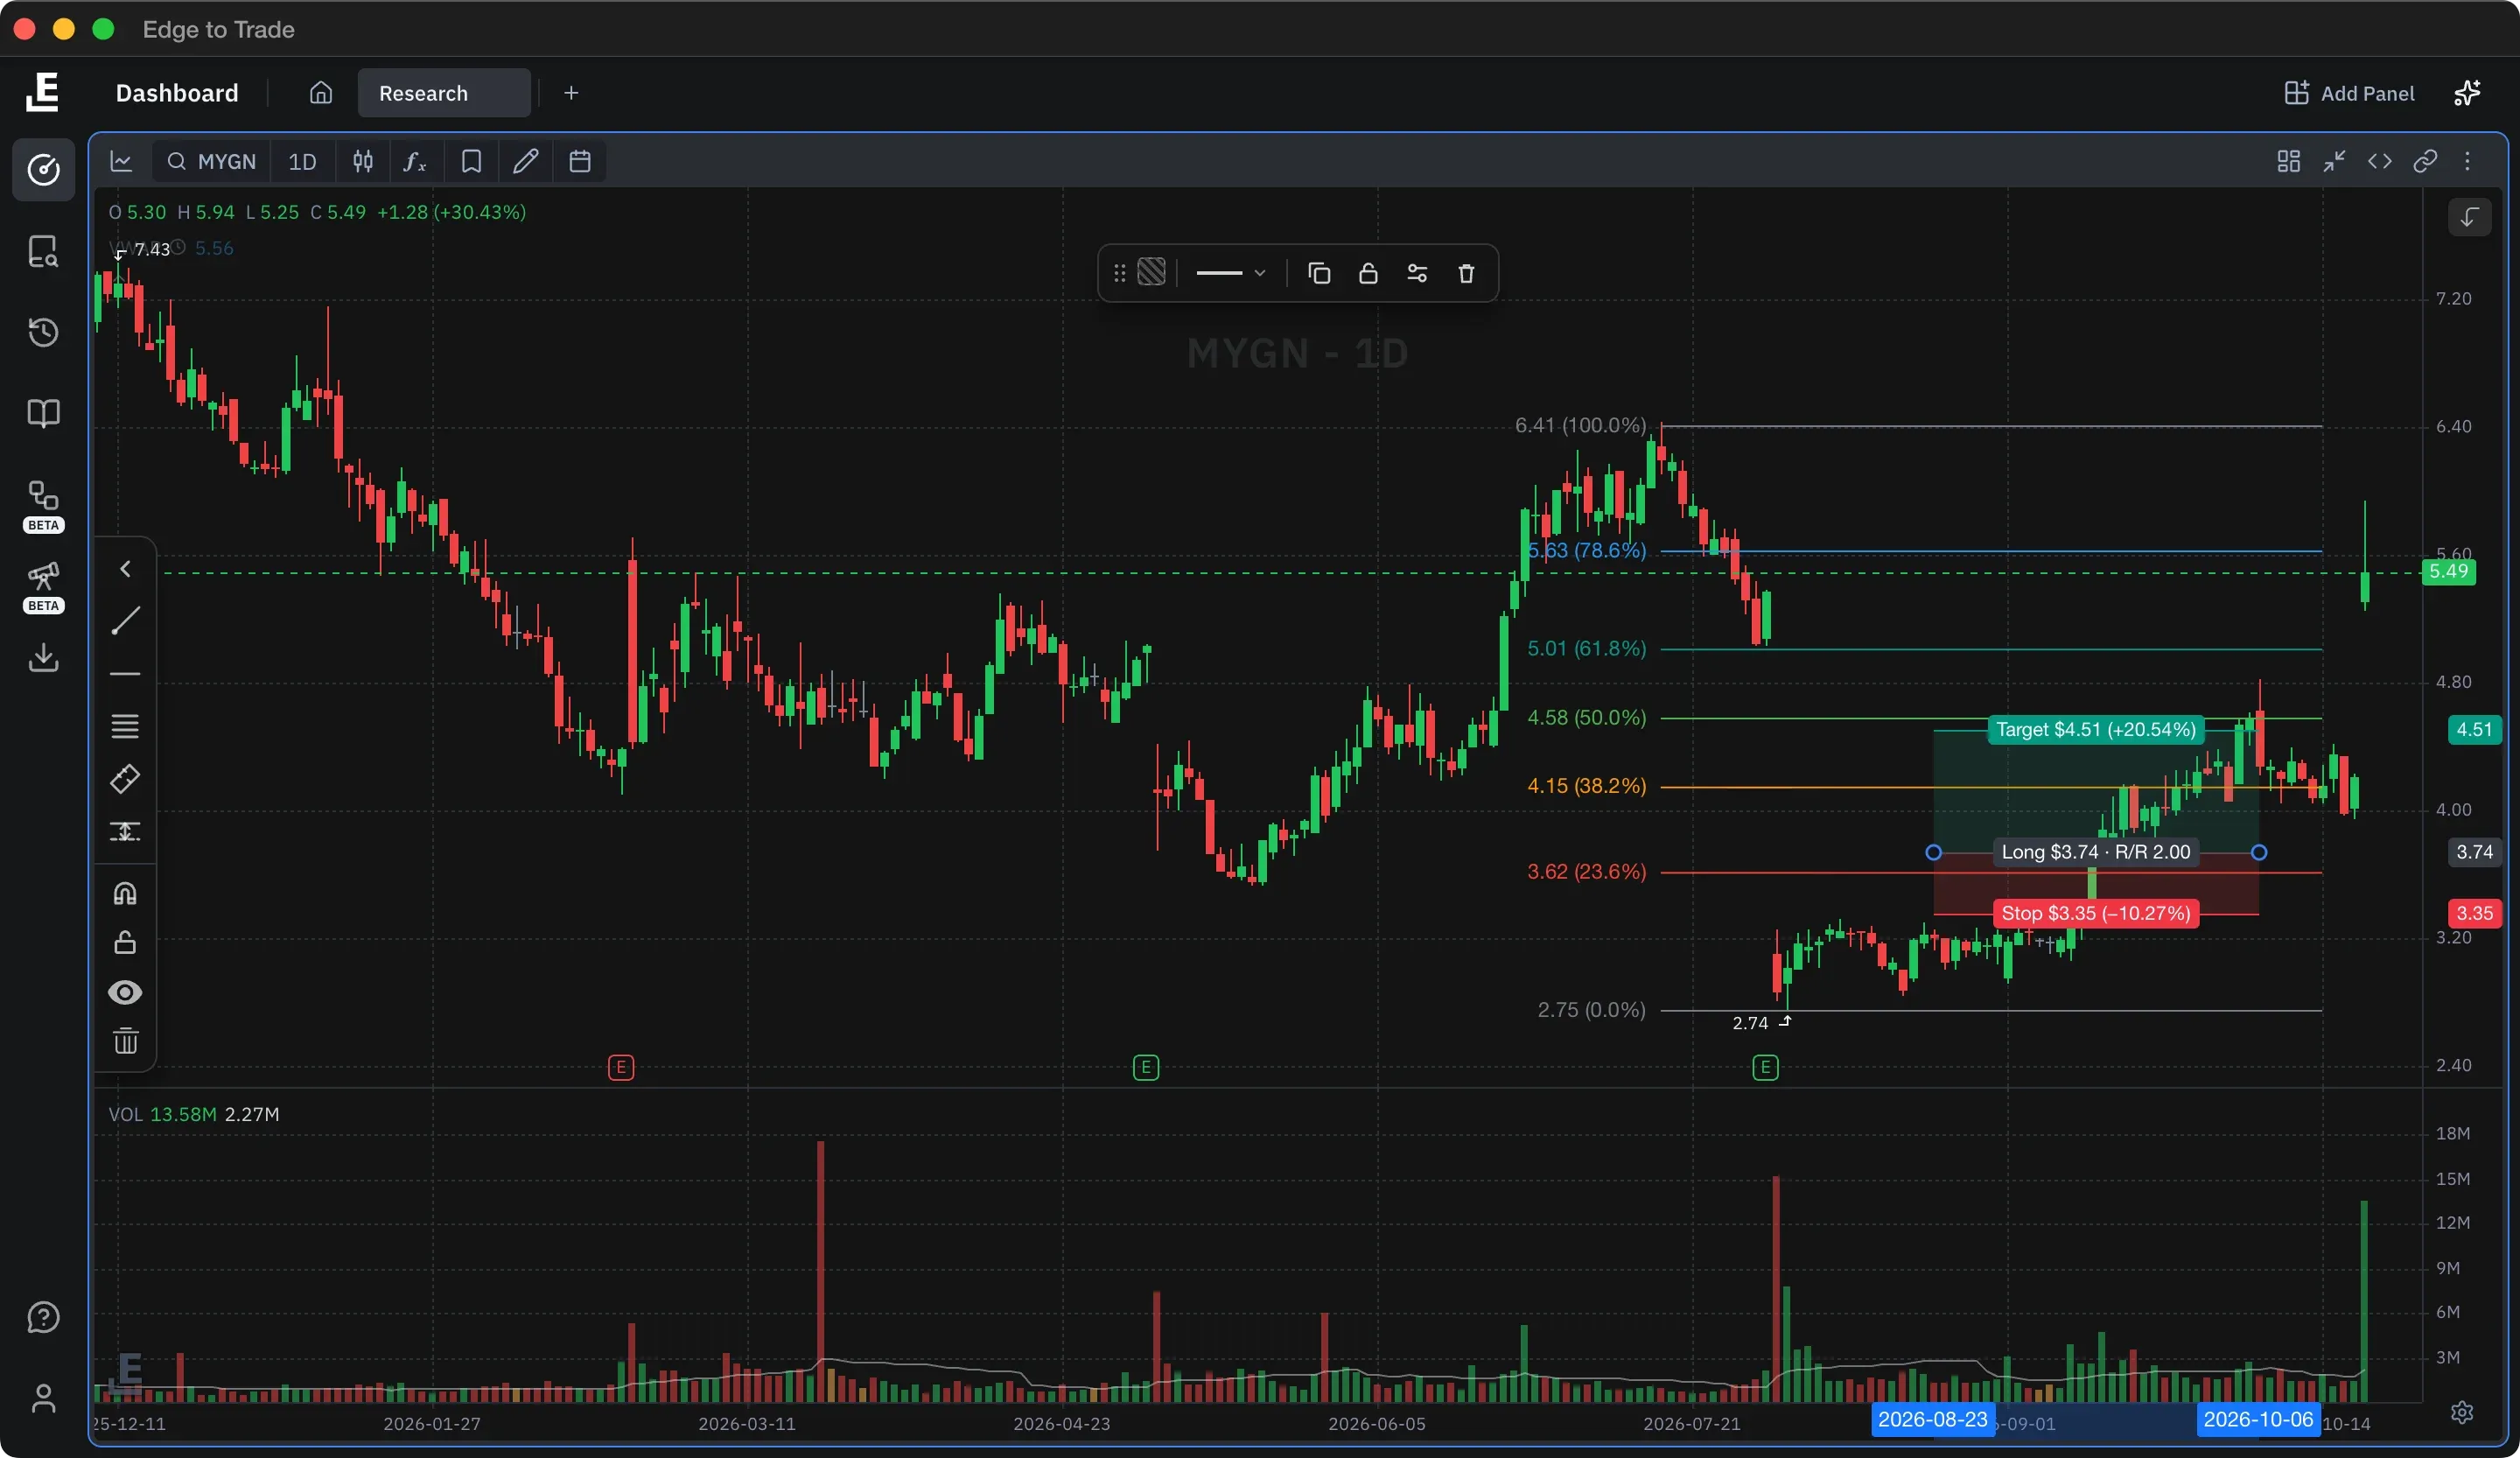The image size is (2520, 1458).
Task: Open the calendar date picker icon
Action: (x=580, y=161)
